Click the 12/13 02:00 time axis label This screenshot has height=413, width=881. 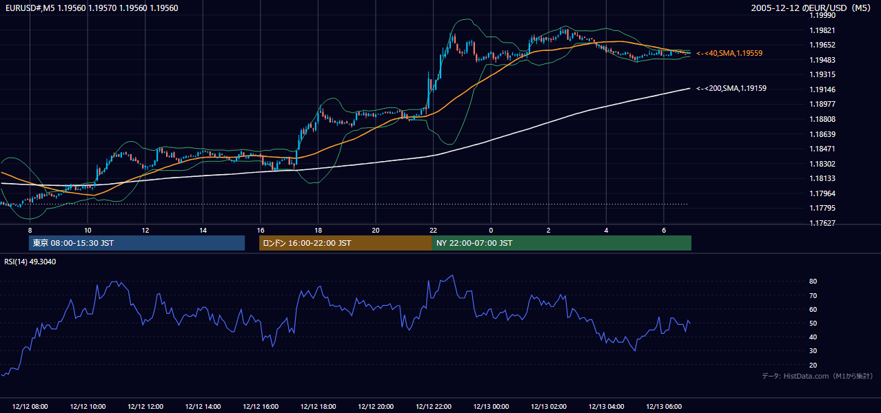point(549,407)
